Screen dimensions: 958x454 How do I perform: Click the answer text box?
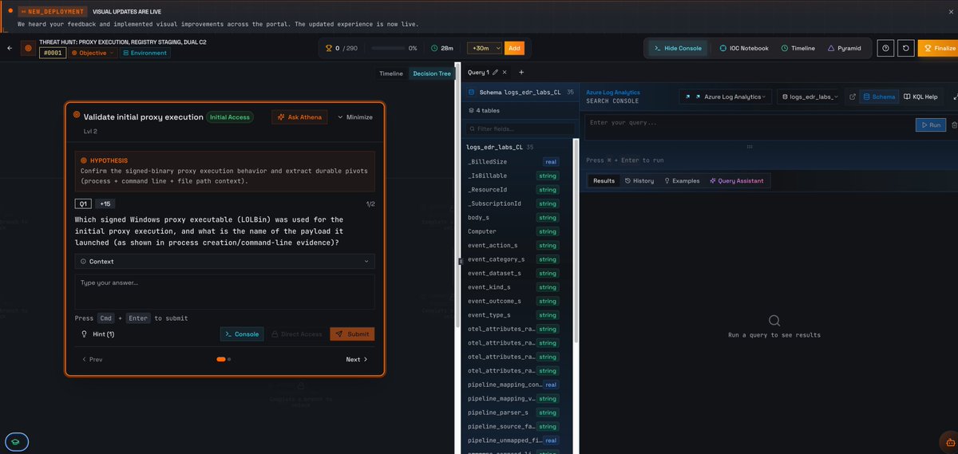tap(224, 291)
